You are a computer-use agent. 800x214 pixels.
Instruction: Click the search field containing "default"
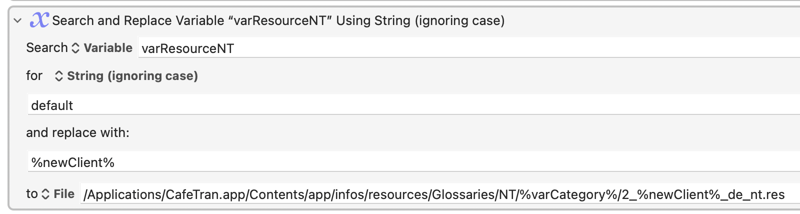pos(414,105)
